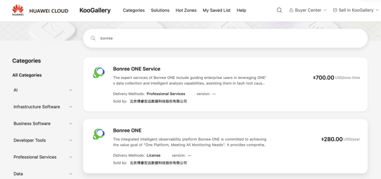Select All Categories in the sidebar

pos(27,75)
